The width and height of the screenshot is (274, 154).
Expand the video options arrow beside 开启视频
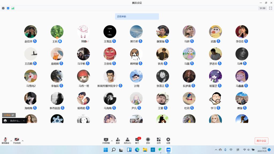click(22, 141)
